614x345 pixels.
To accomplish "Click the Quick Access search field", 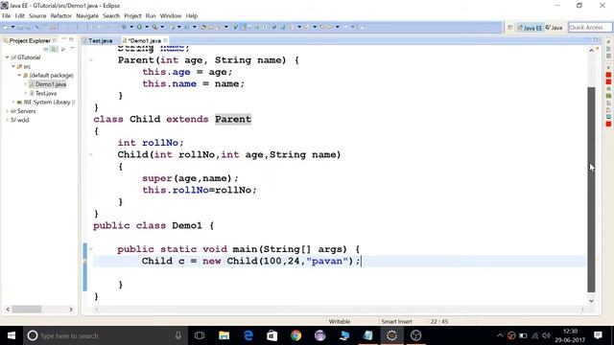I will 590,27.
